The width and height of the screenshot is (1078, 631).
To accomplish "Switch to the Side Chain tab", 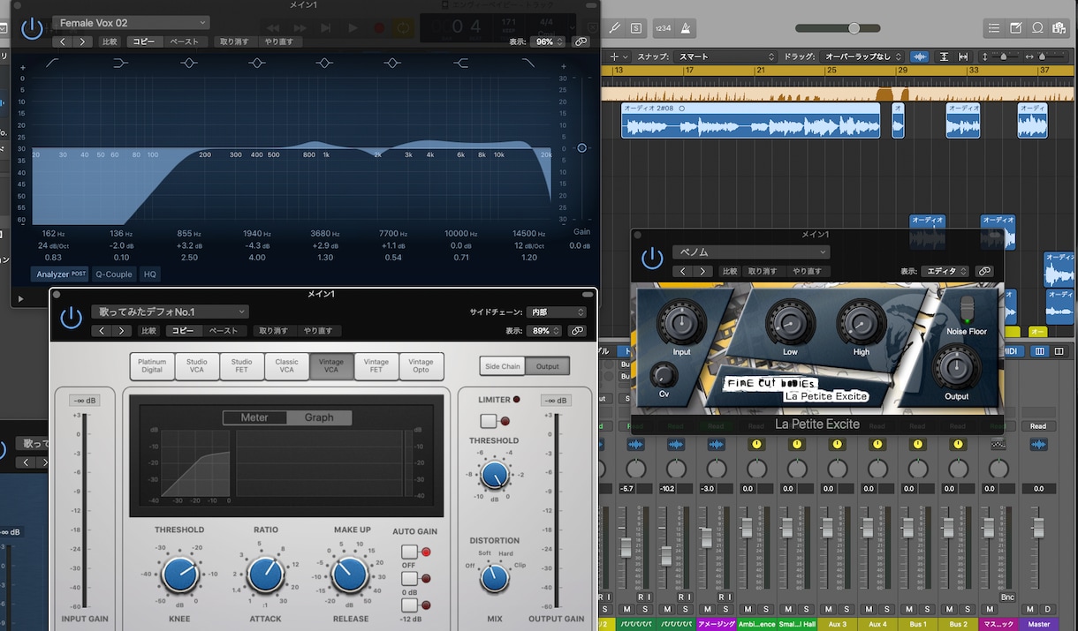I will pos(503,366).
